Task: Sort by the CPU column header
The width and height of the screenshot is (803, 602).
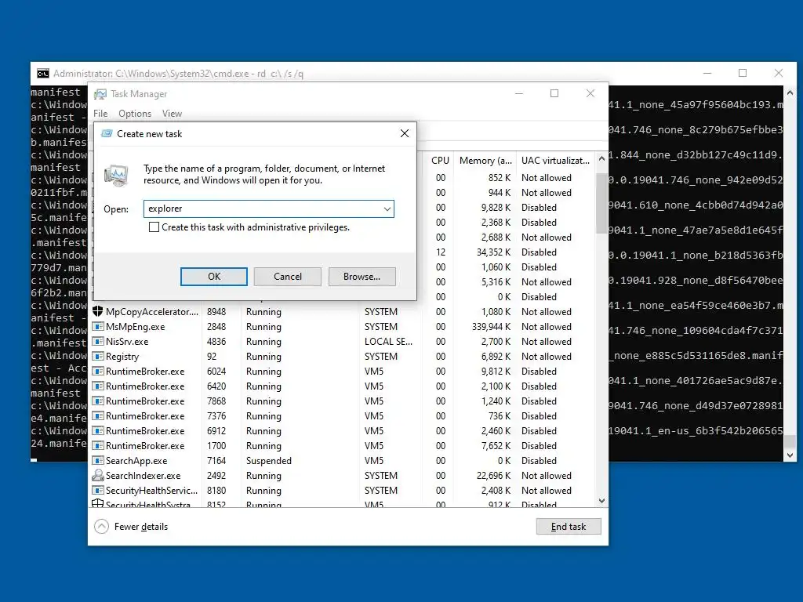Action: pyautogui.click(x=440, y=160)
